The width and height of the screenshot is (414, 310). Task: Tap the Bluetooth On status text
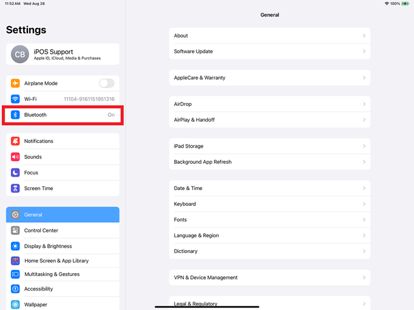click(111, 115)
